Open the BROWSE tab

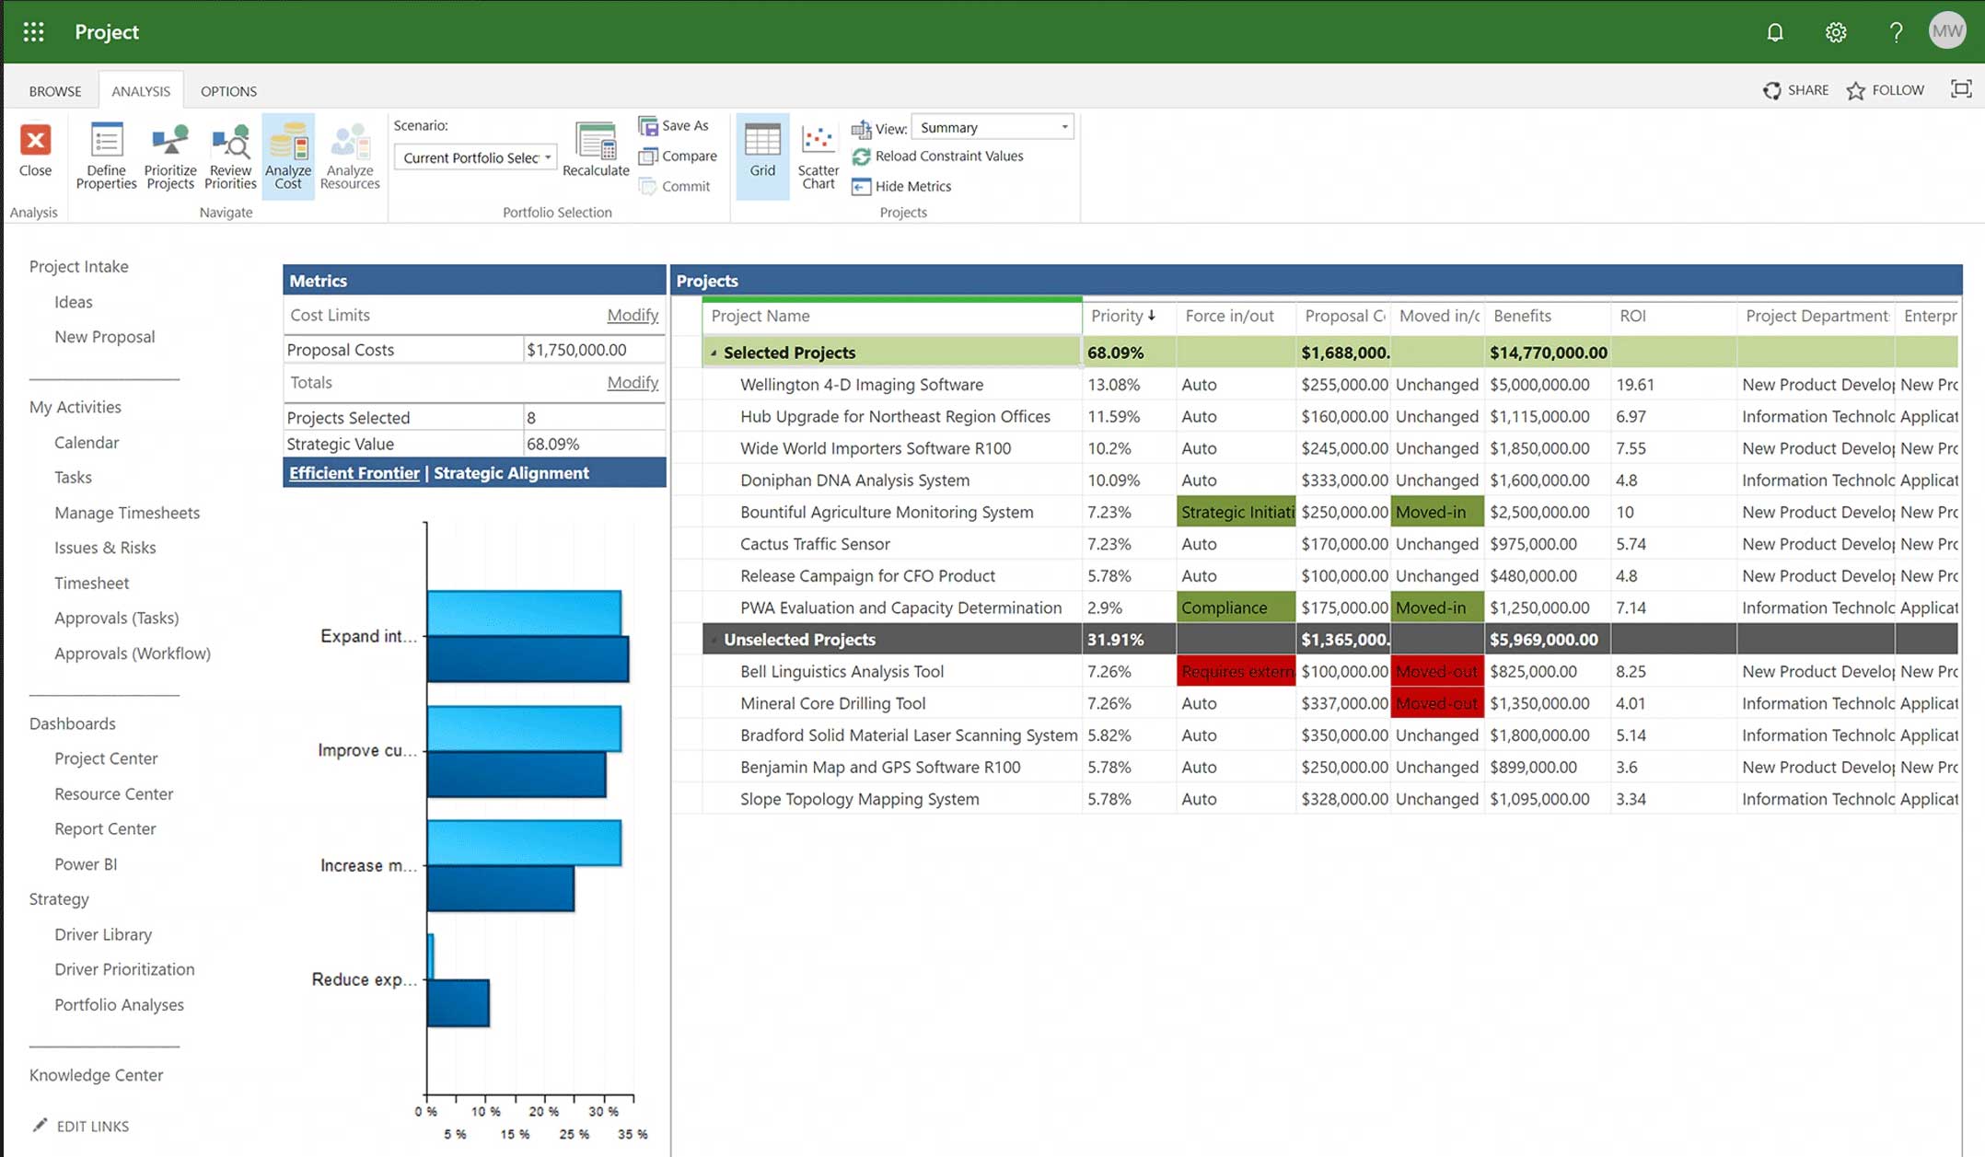point(55,91)
